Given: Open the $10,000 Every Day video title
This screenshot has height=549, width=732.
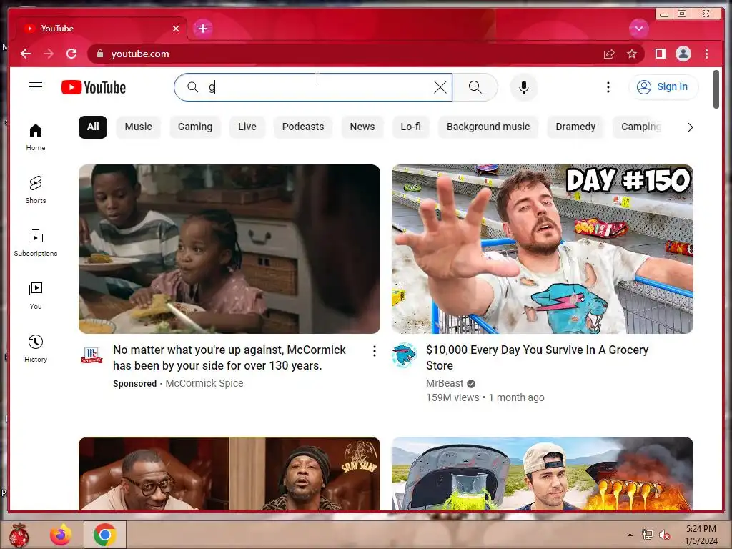Looking at the screenshot, I should click(x=538, y=357).
